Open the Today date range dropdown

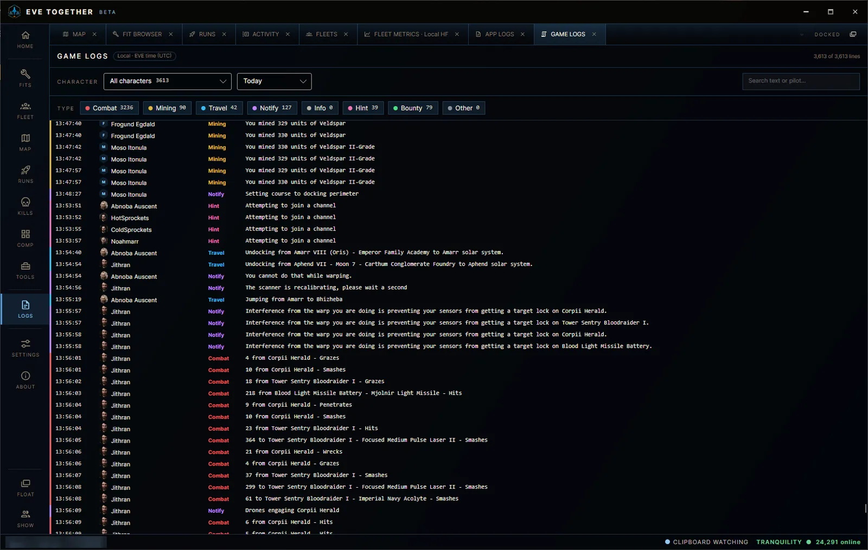coord(274,81)
